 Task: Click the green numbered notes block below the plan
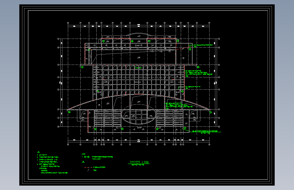pyautogui.click(x=53, y=163)
